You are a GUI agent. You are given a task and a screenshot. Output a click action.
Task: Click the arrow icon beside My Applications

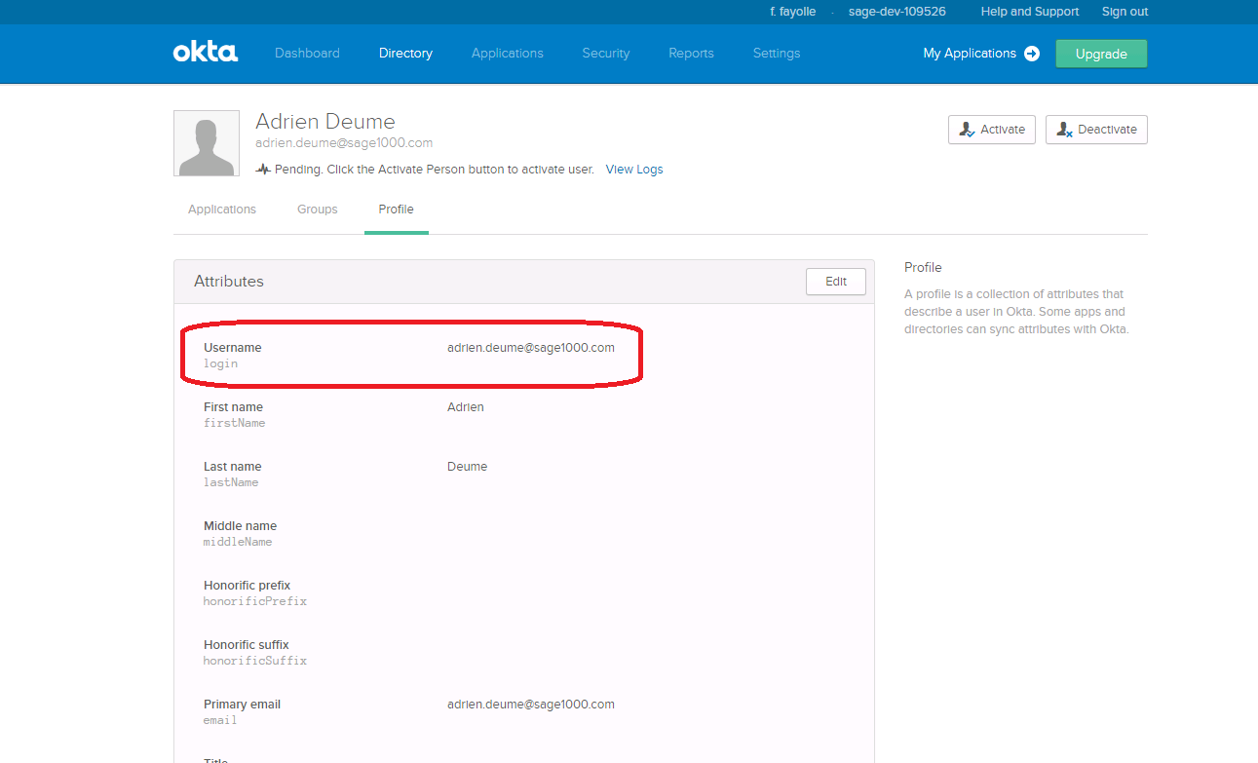tap(1032, 54)
